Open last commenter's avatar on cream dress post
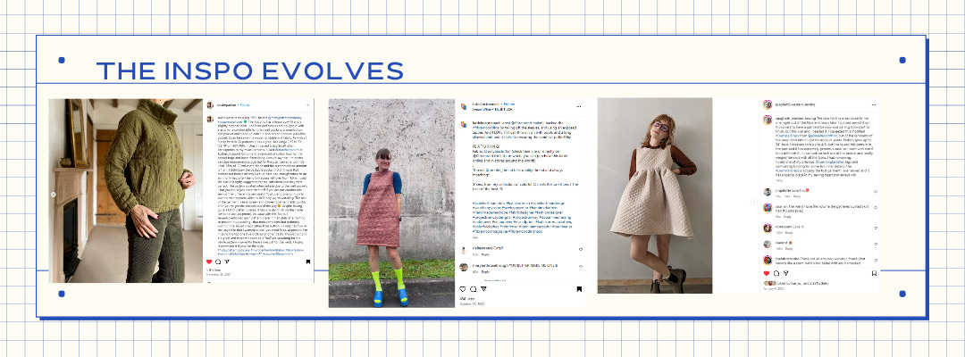The width and height of the screenshot is (965, 357). point(768,260)
